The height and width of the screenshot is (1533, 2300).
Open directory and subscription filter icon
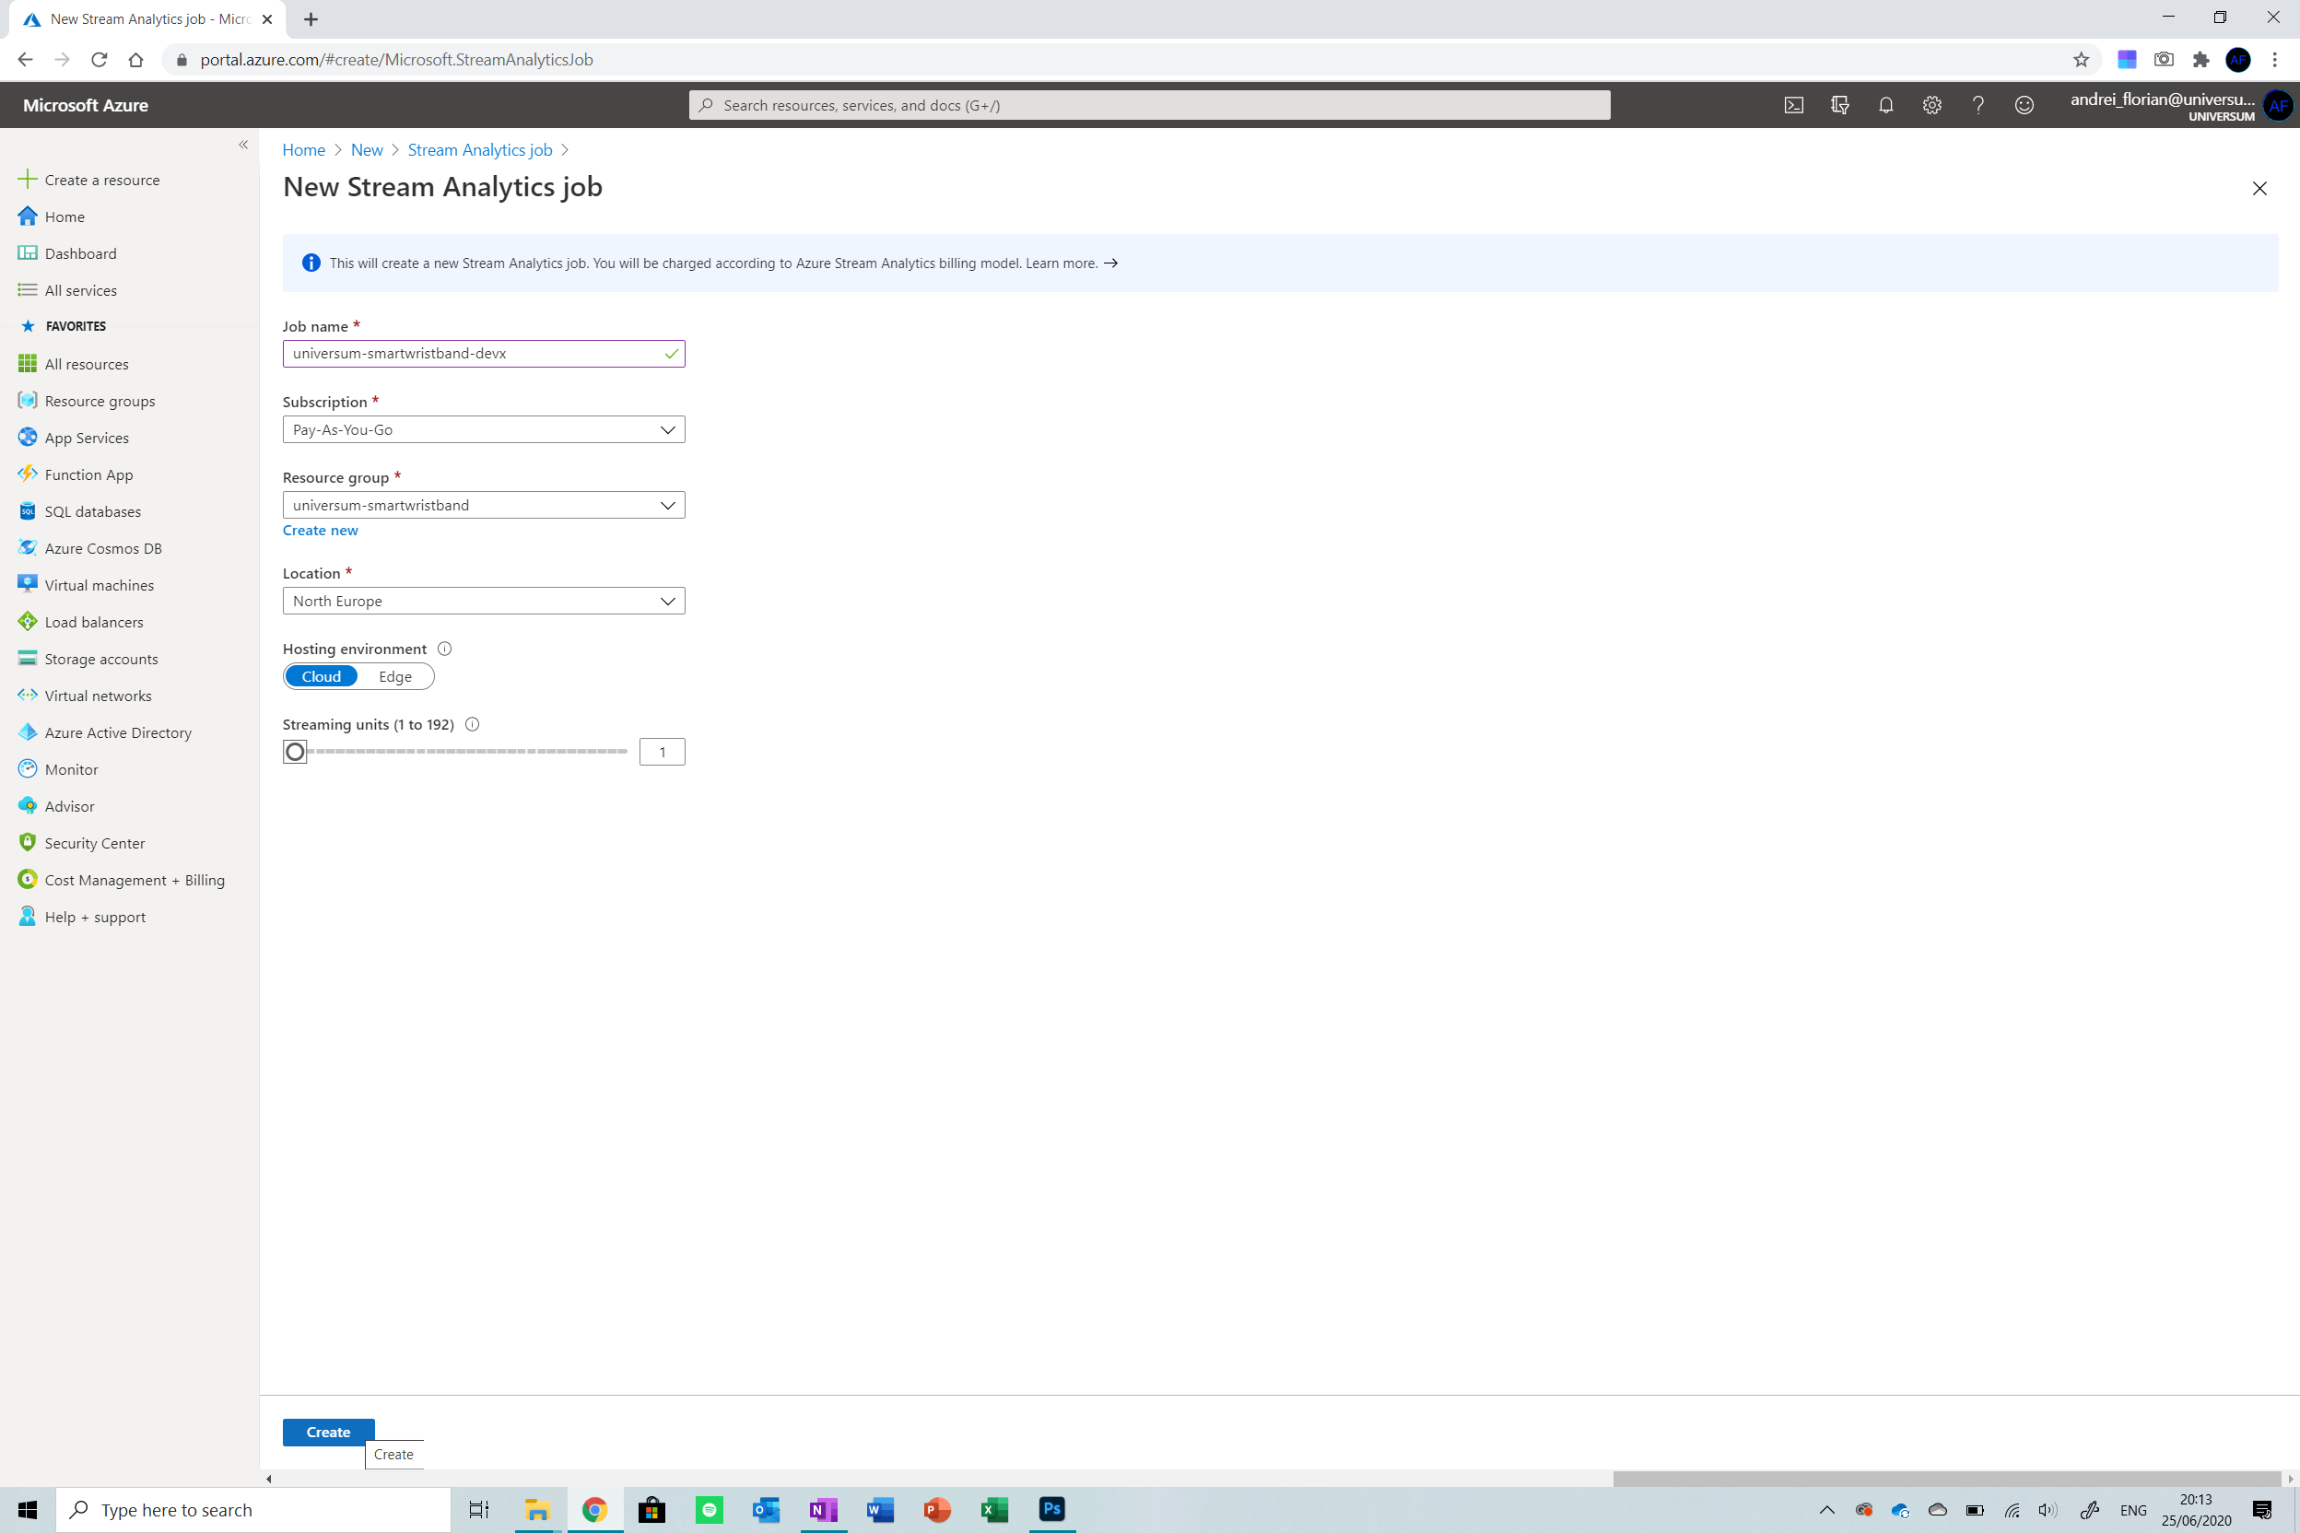pyautogui.click(x=1839, y=105)
